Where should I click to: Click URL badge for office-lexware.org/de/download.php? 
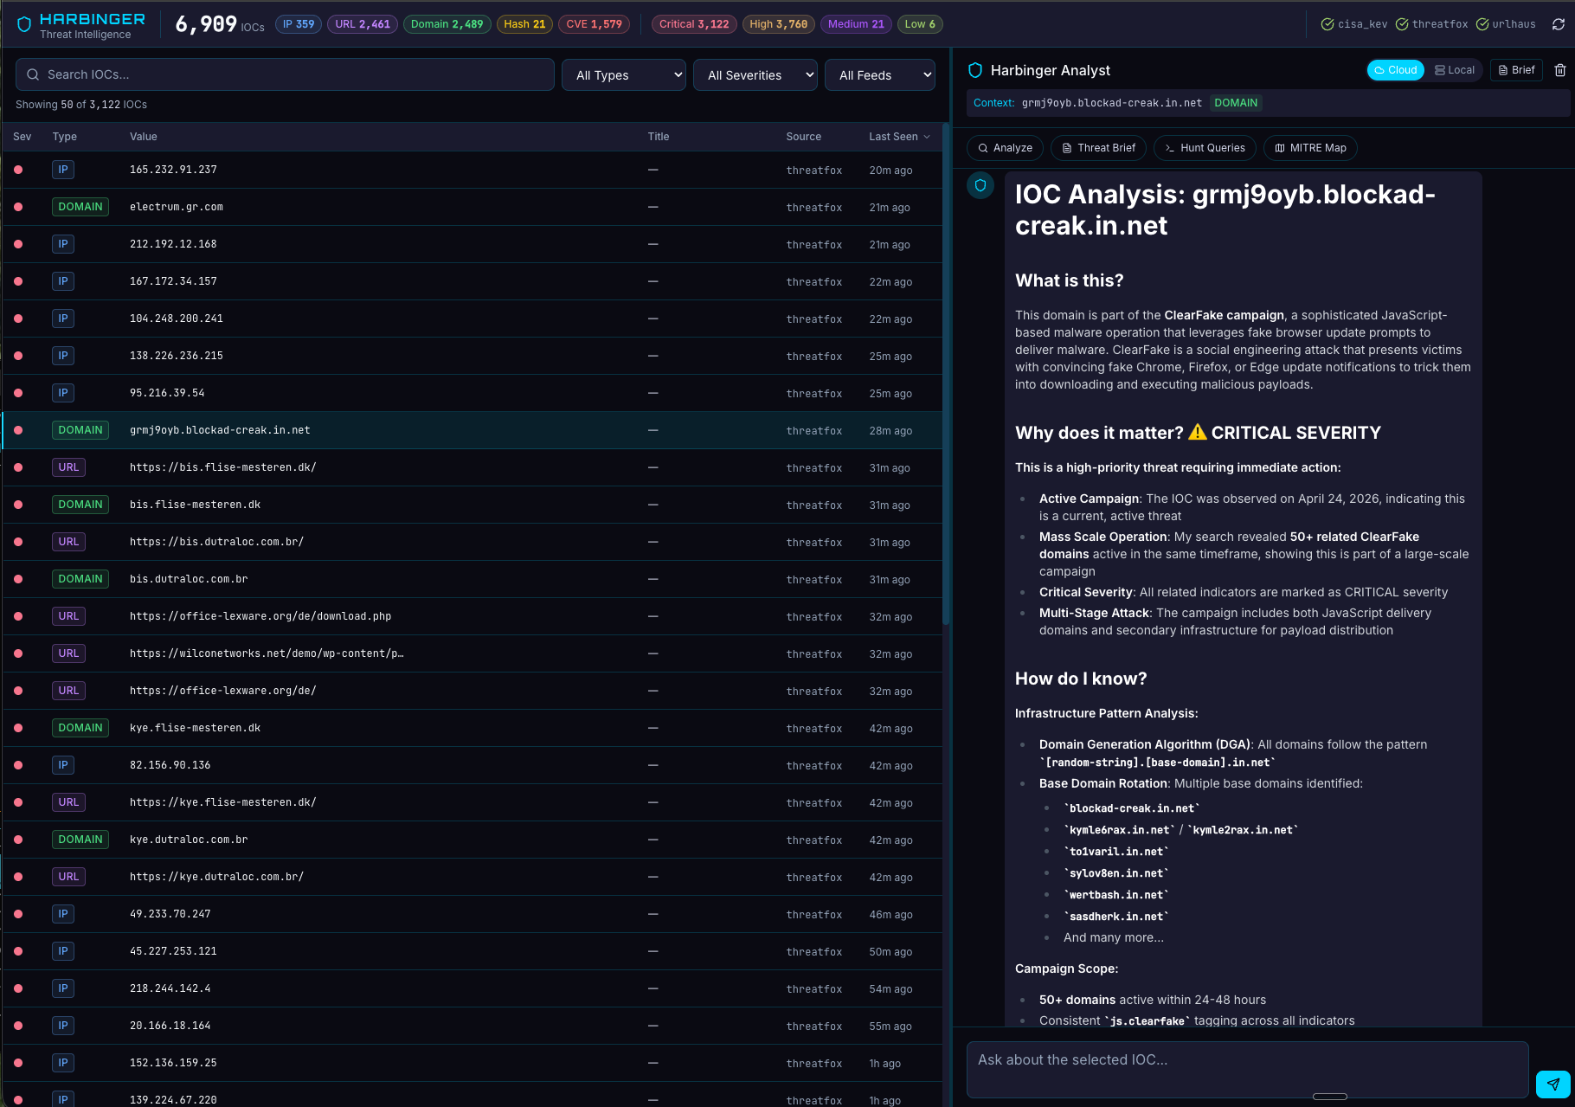point(68,616)
